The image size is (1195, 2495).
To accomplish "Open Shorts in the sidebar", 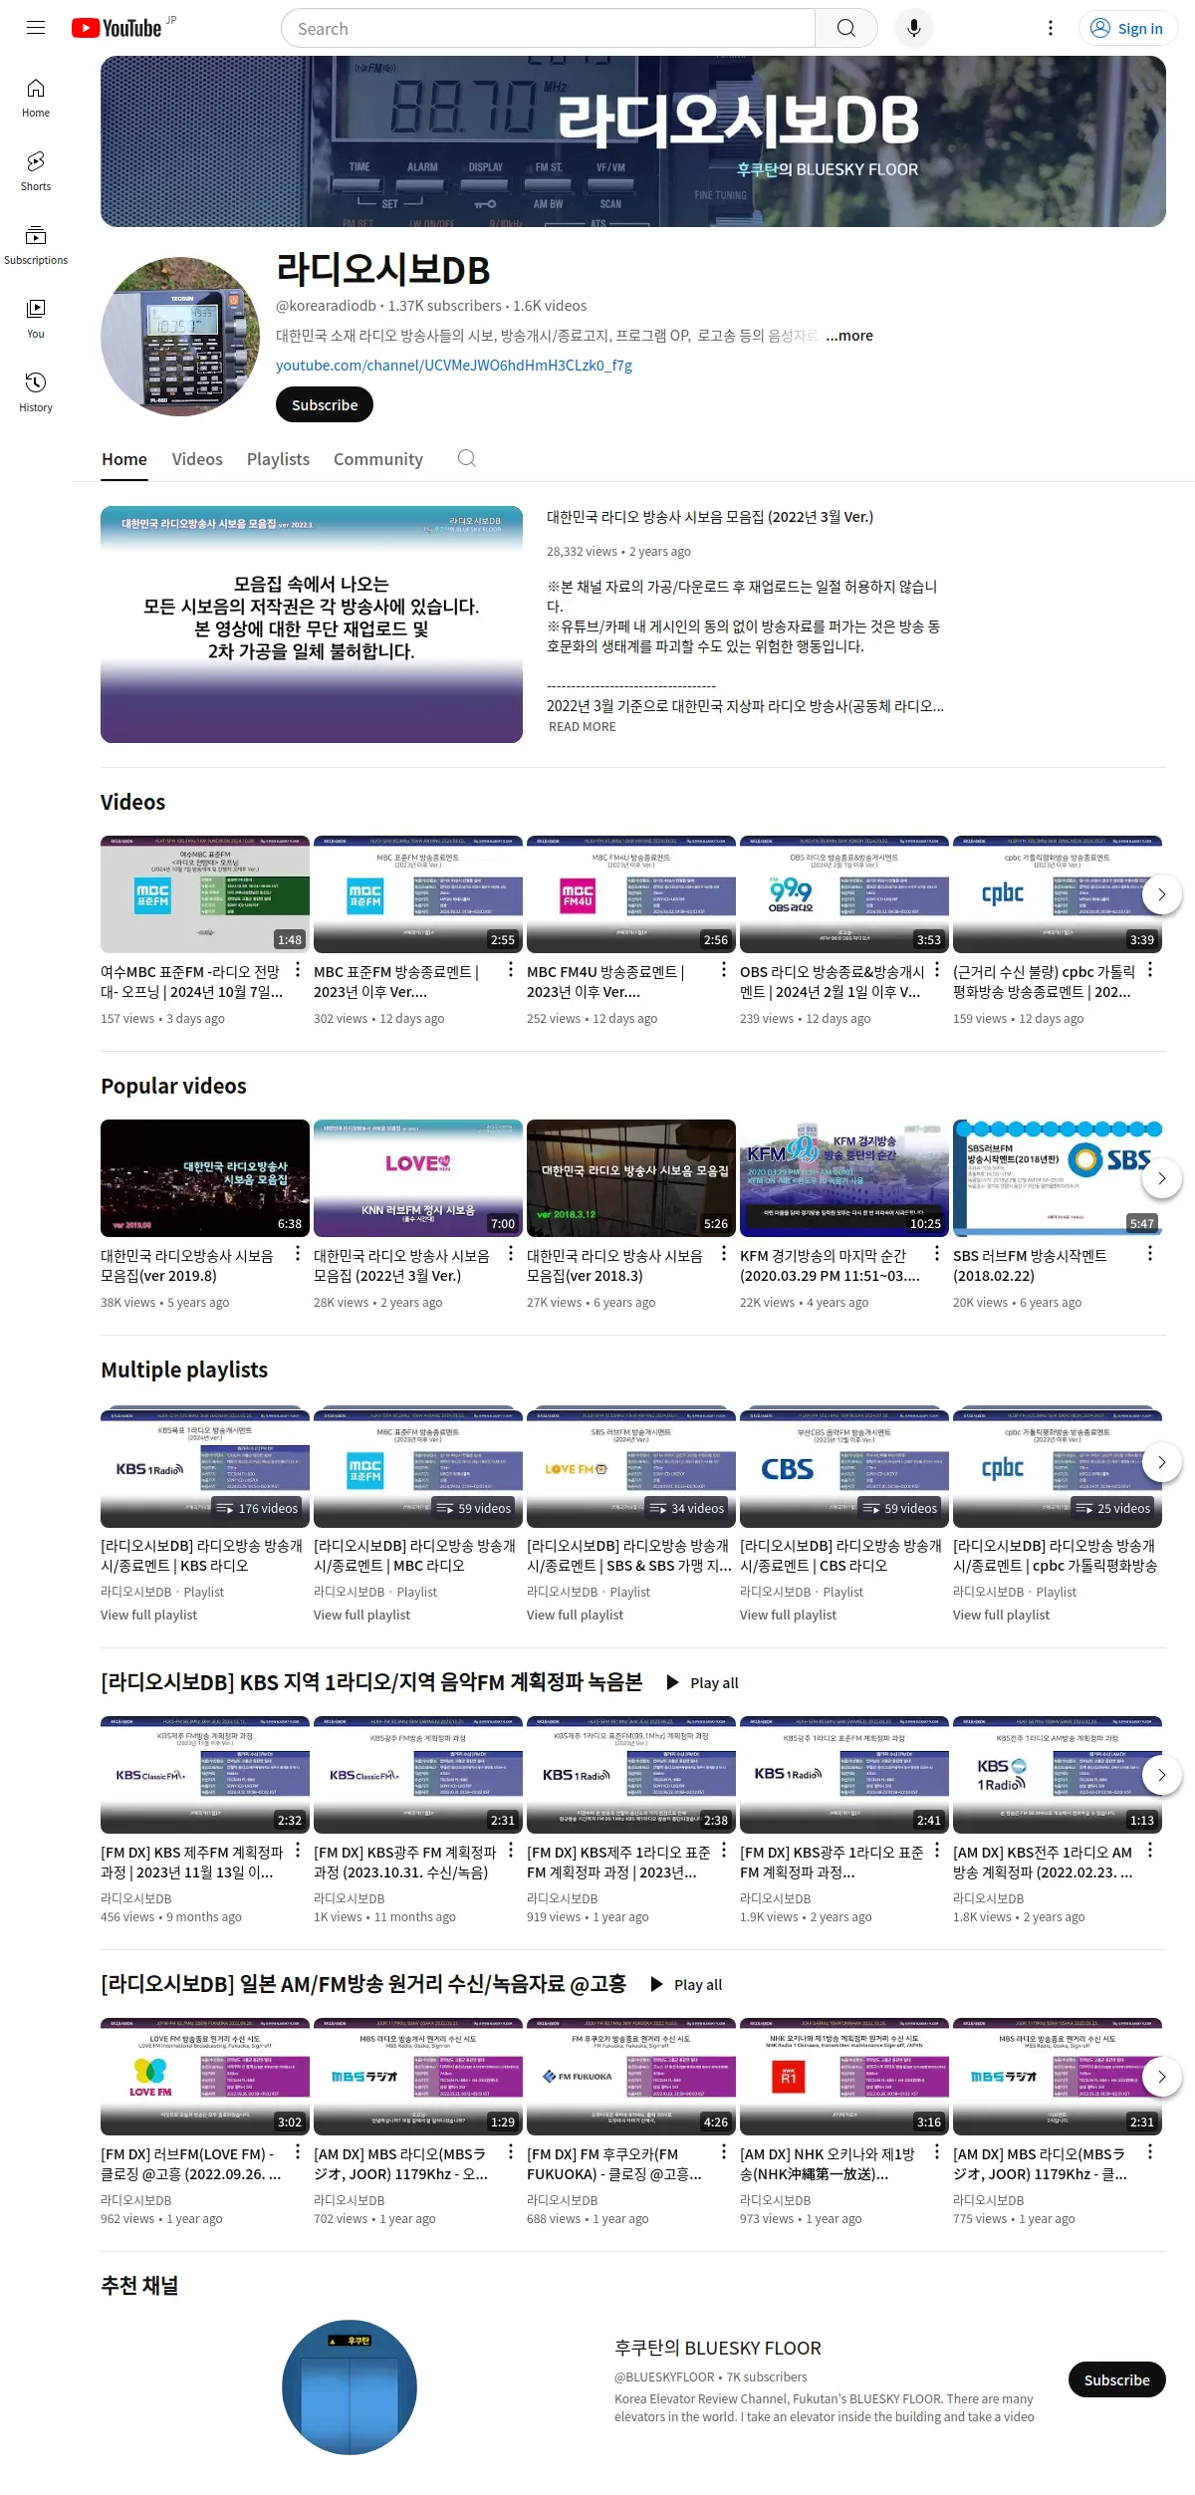I will (x=36, y=171).
